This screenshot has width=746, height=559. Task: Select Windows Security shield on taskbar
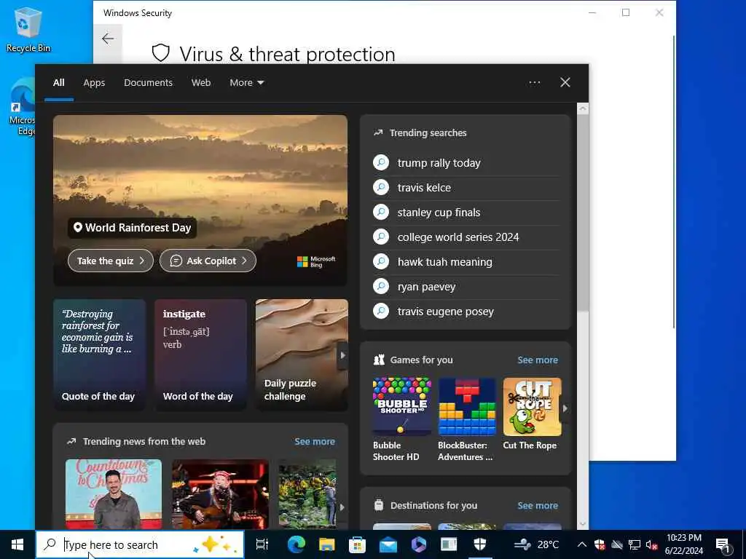(x=480, y=544)
